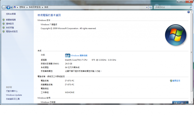Open 控制台首頁 in the left pane

tap(11, 14)
